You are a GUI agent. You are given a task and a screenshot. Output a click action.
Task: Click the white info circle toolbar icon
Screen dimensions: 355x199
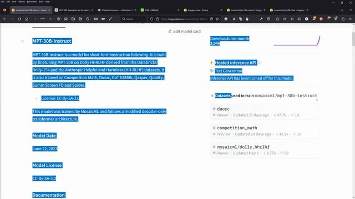(x=307, y=19)
